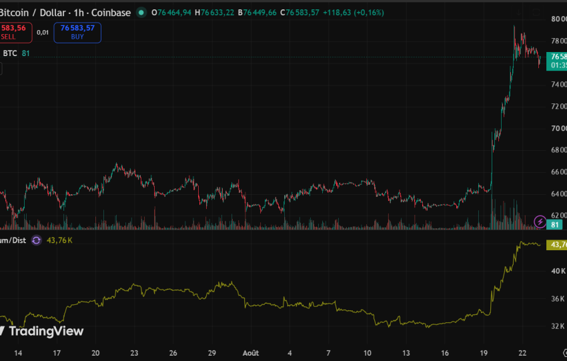Click the 62 00 price scale label
This screenshot has height=361, width=567.
coord(559,216)
